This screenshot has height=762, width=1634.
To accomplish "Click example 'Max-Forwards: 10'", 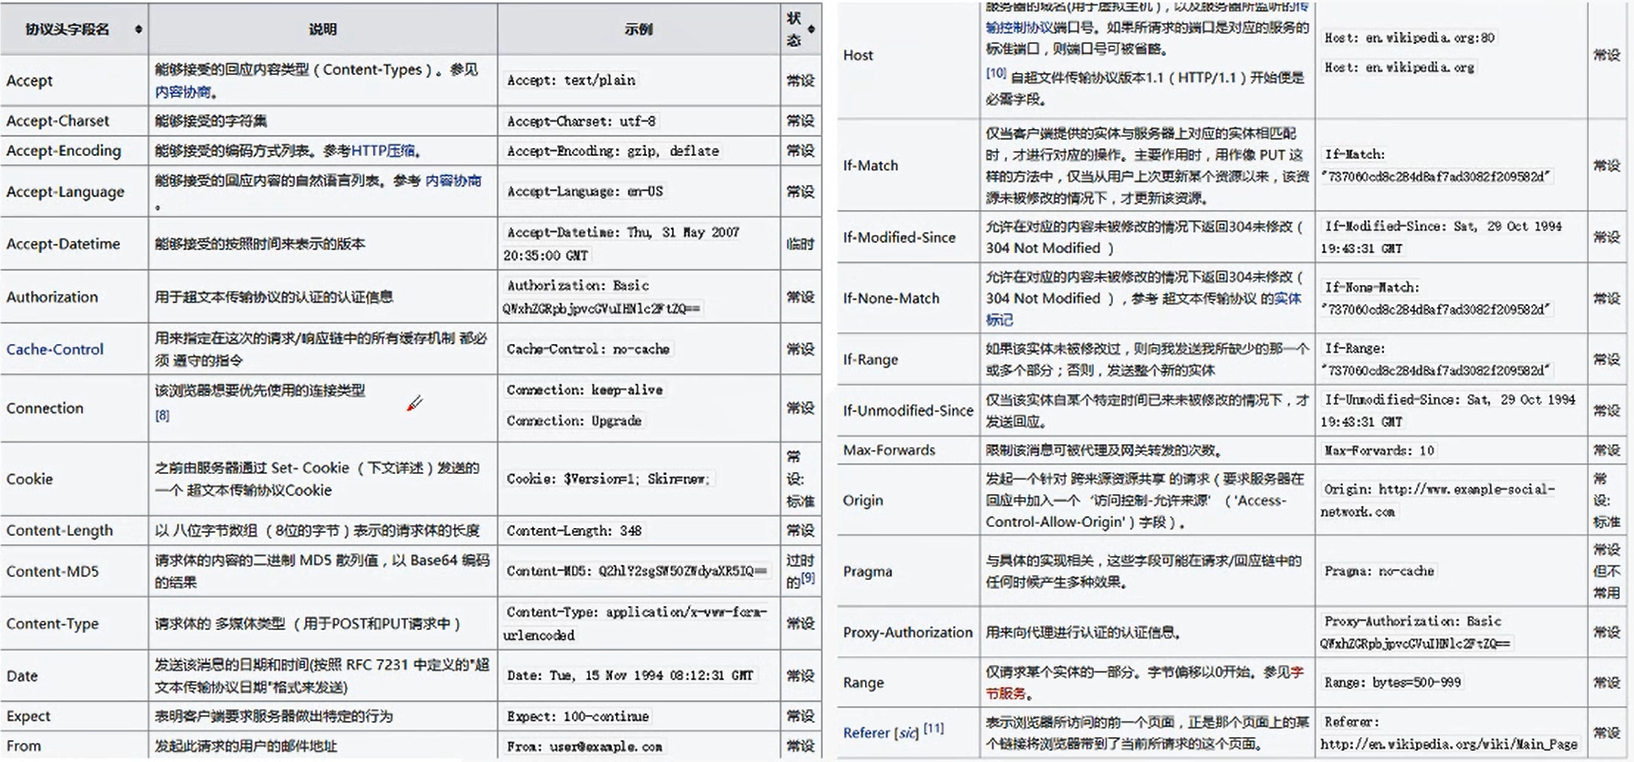I will (1378, 450).
